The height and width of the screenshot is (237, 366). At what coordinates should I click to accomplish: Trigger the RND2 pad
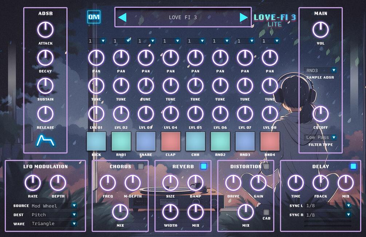coord(220,141)
